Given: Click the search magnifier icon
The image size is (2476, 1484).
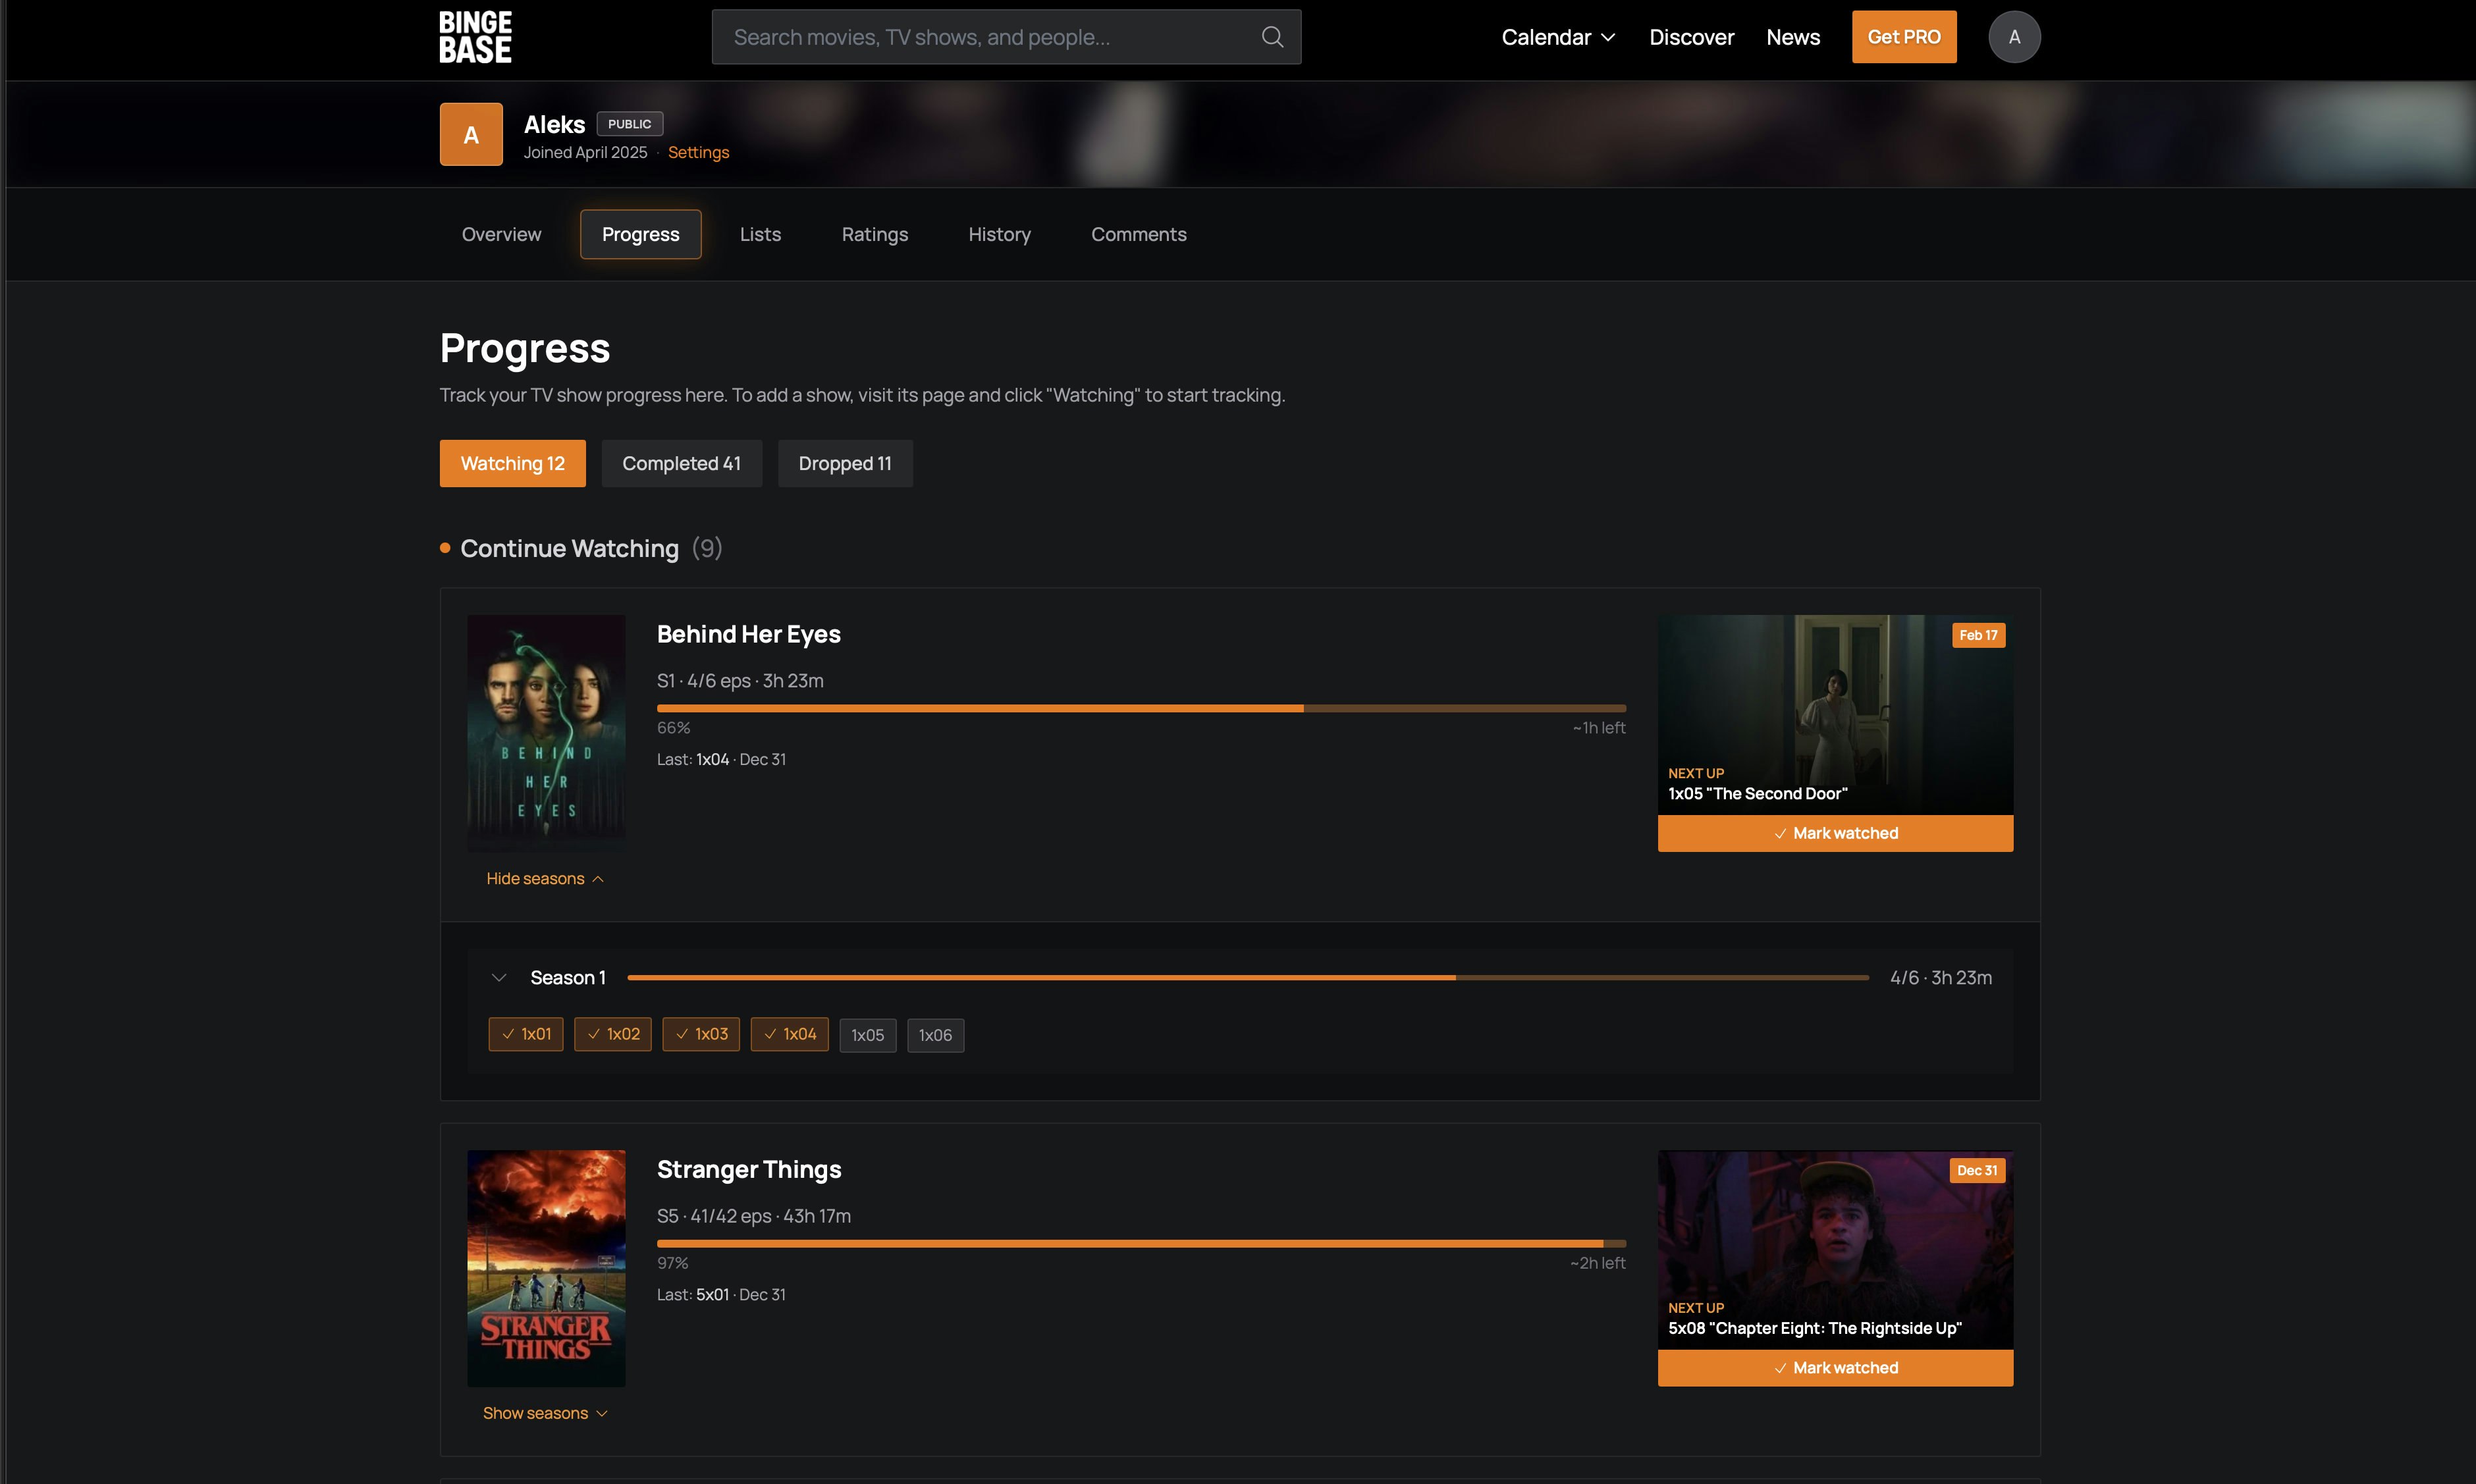Looking at the screenshot, I should (x=1271, y=36).
